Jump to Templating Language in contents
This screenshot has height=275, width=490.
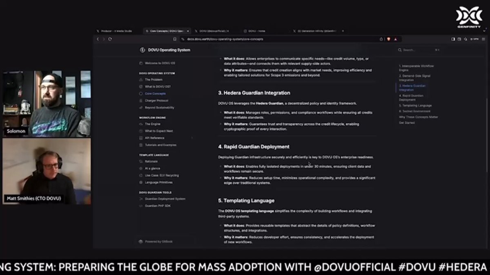[x=415, y=106]
